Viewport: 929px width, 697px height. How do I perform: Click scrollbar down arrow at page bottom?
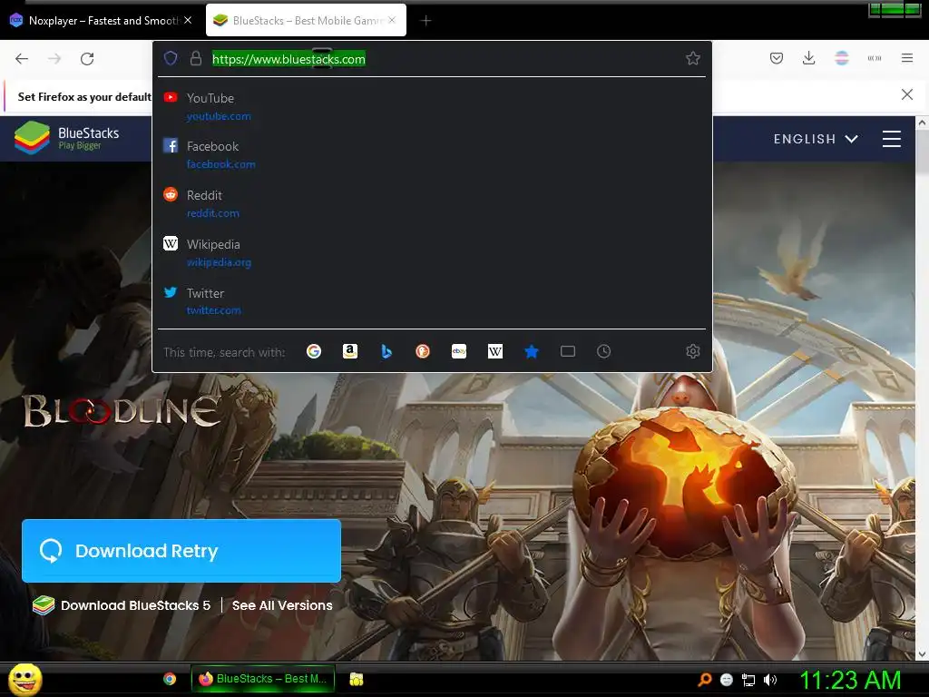pyautogui.click(x=922, y=654)
